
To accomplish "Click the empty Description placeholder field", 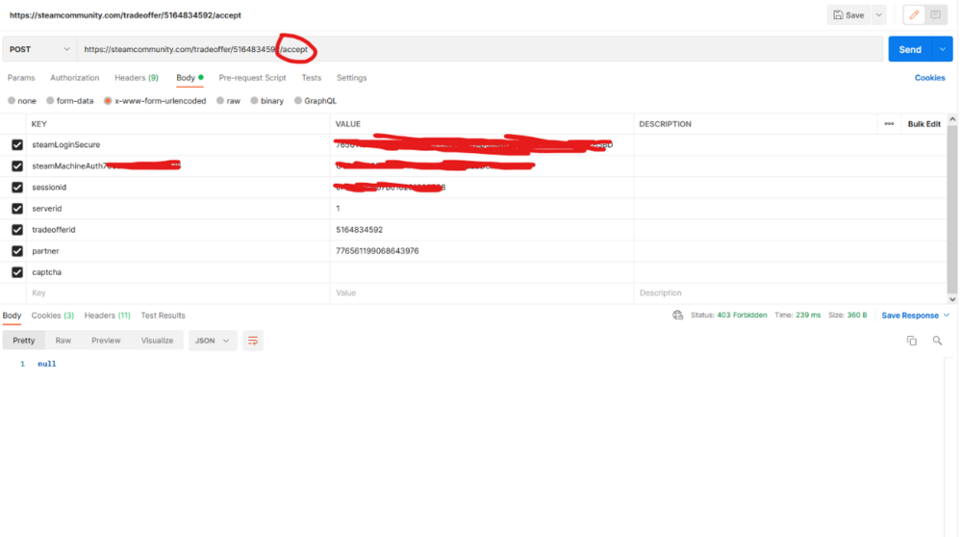I will [790, 294].
